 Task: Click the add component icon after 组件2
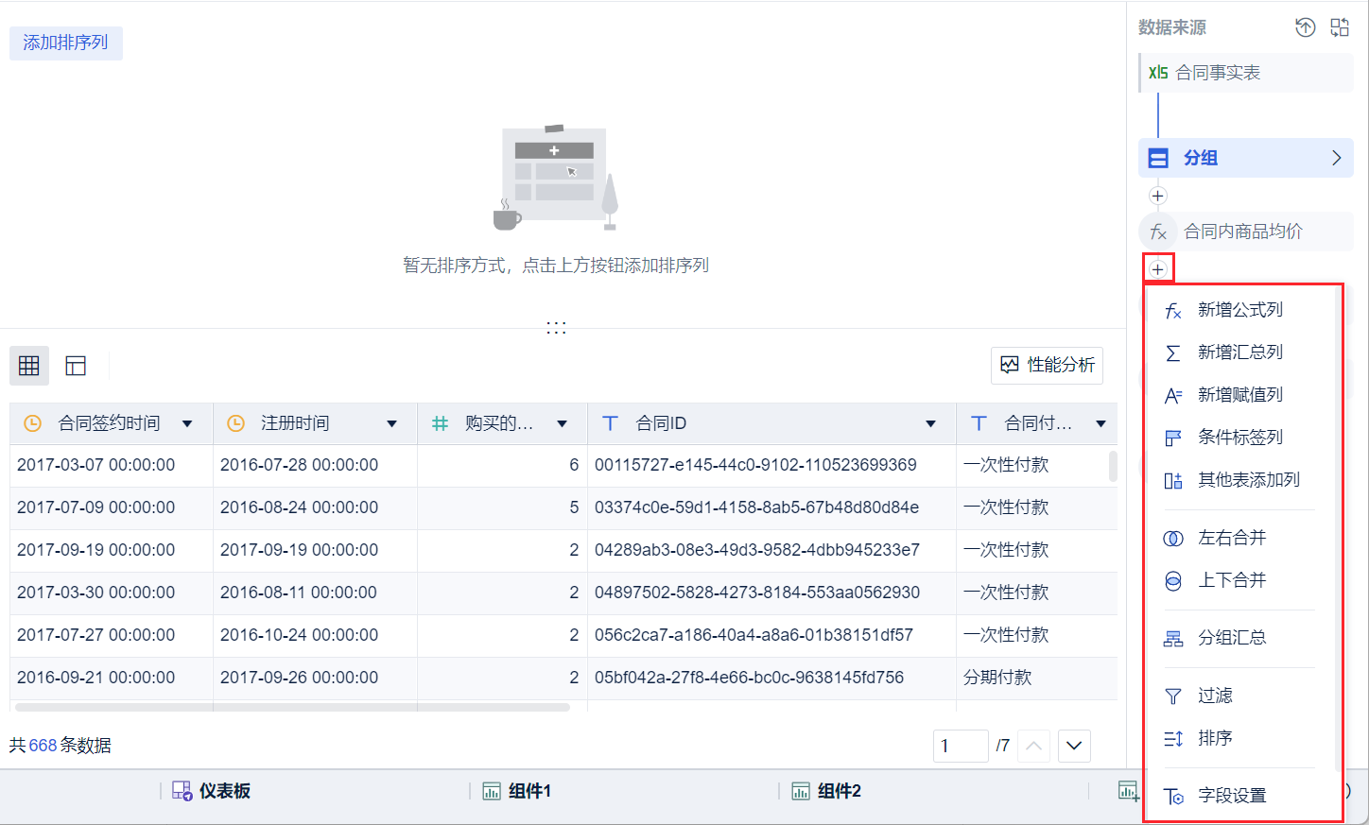[1128, 791]
